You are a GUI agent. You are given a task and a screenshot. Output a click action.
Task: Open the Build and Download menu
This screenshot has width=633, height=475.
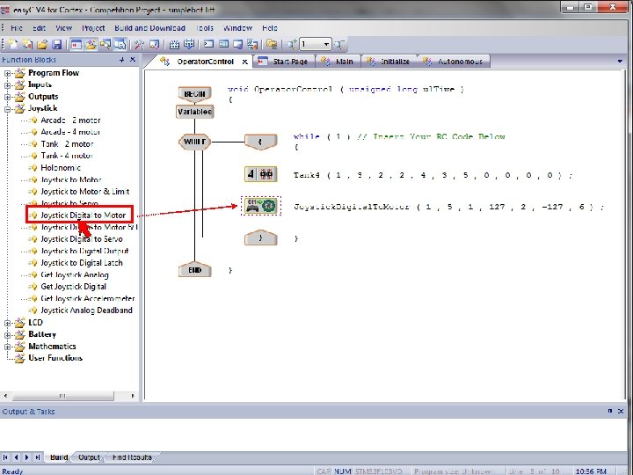click(x=149, y=28)
